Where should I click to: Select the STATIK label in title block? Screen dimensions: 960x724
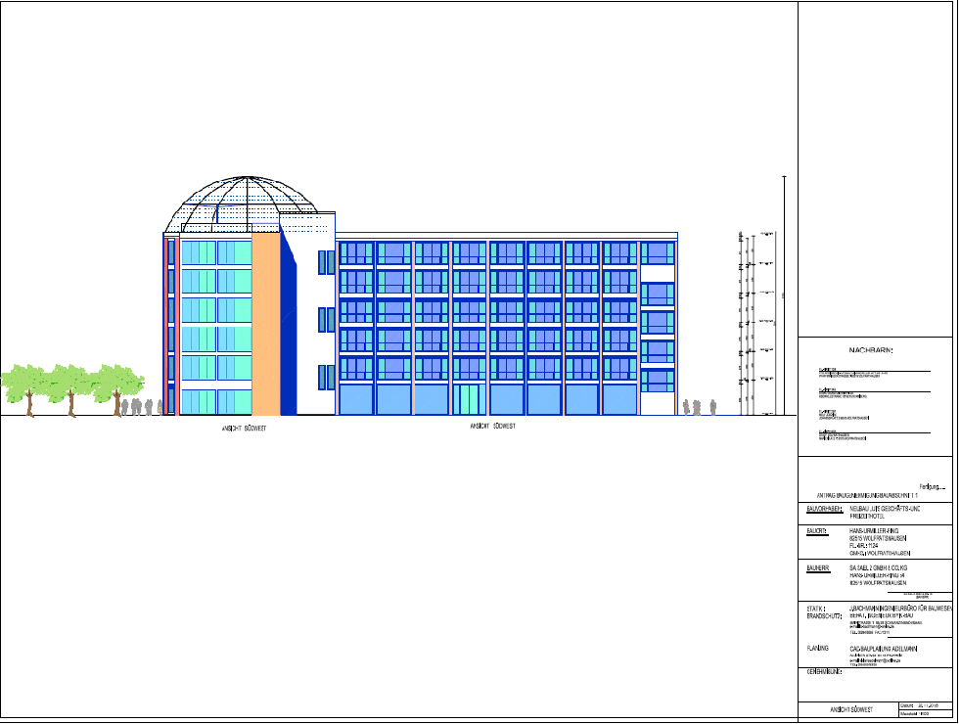[816, 609]
